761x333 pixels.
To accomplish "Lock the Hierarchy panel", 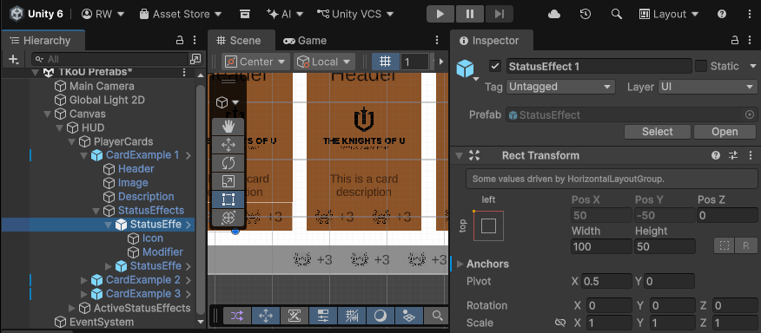I will pos(180,40).
